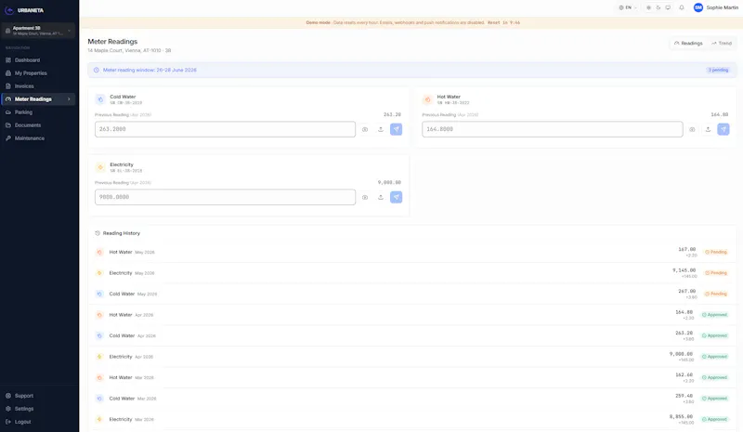The width and height of the screenshot is (743, 432).
Task: Click the Electricity card bolt icon
Action: click(100, 167)
